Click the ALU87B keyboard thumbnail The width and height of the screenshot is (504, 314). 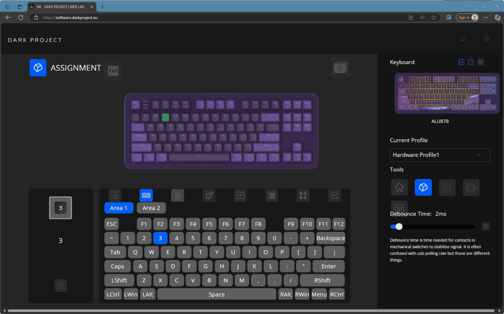click(447, 93)
